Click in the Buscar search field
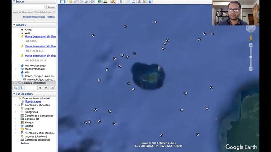 [29, 7]
